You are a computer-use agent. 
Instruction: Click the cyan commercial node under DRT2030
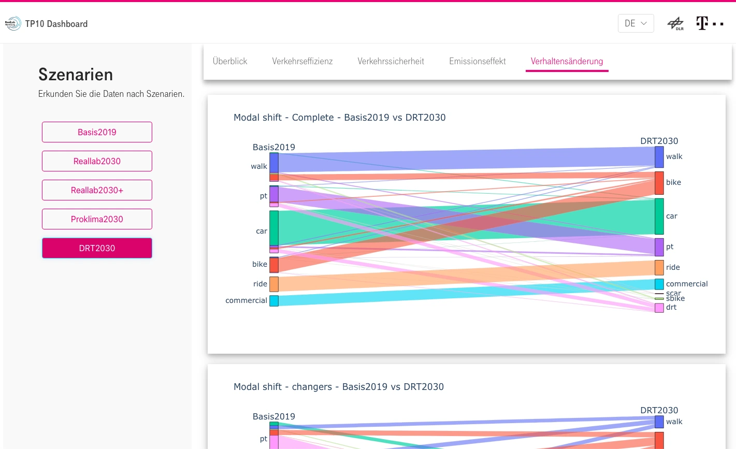click(x=659, y=284)
